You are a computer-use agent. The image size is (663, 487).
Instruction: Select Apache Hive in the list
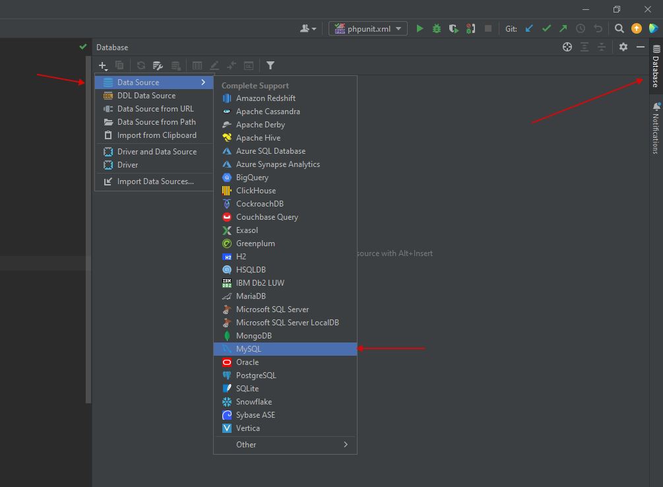click(x=286, y=137)
